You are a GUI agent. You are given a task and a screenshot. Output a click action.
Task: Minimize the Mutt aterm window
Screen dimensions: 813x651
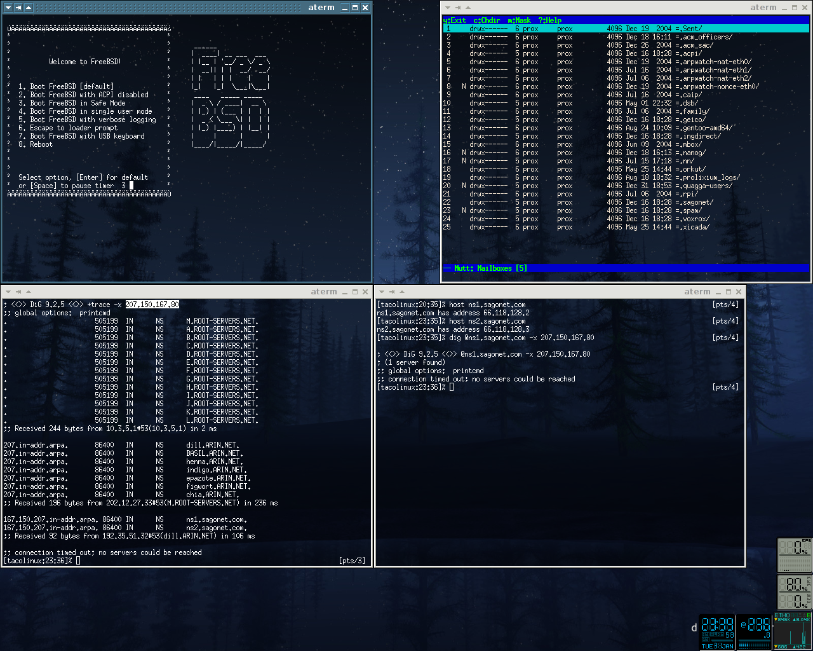(x=784, y=8)
